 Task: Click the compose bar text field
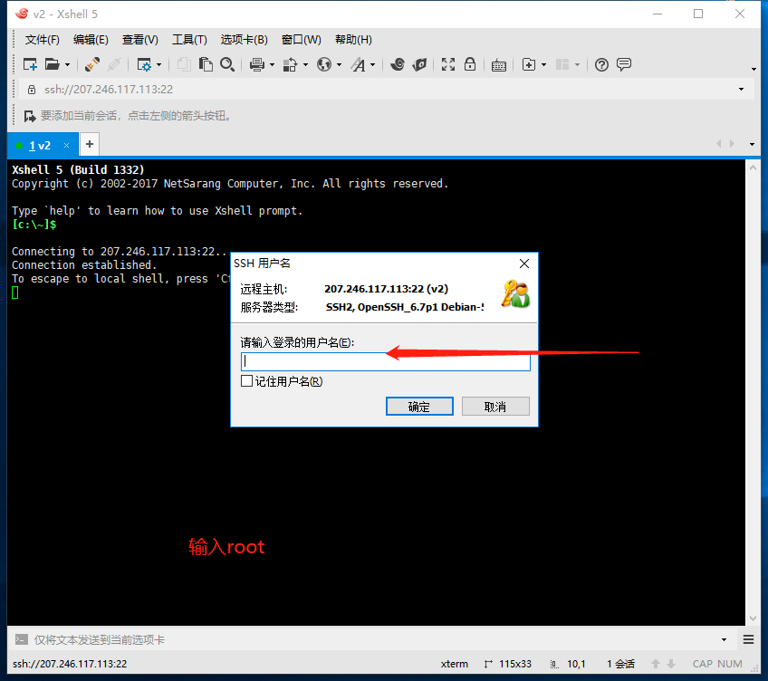pyautogui.click(x=375, y=639)
